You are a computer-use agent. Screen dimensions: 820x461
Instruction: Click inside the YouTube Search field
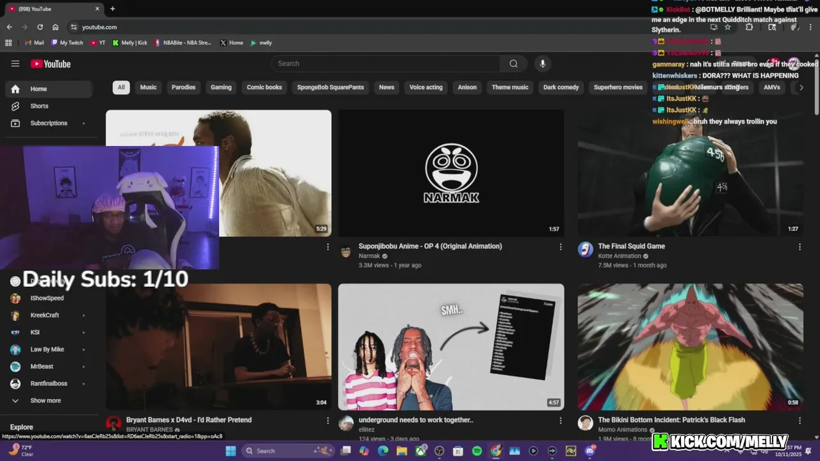pos(386,63)
